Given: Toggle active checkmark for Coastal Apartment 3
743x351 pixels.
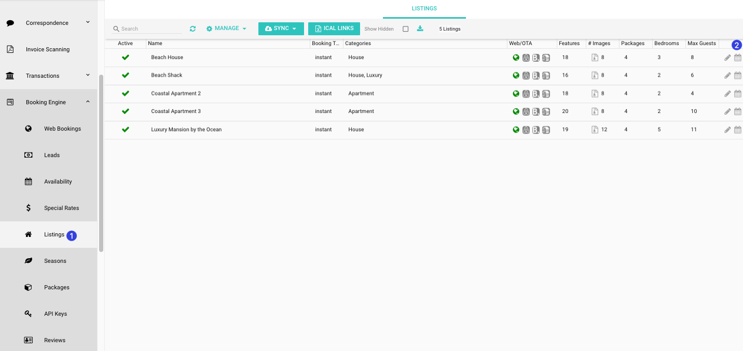Looking at the screenshot, I should (x=125, y=111).
